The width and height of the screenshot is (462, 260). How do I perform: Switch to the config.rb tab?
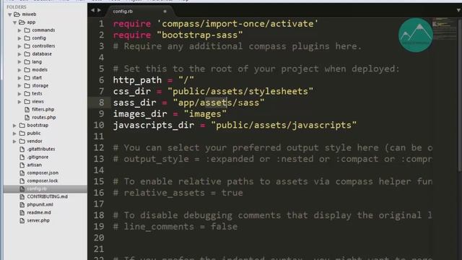pos(123,12)
